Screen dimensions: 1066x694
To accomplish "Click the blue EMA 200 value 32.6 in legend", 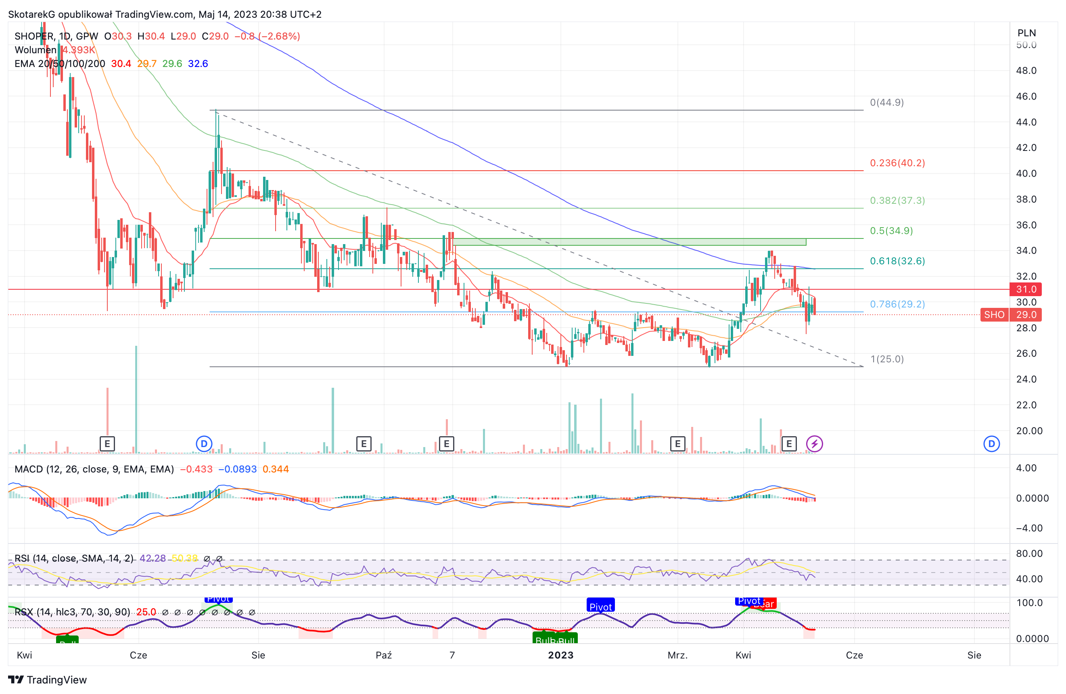I will click(198, 64).
